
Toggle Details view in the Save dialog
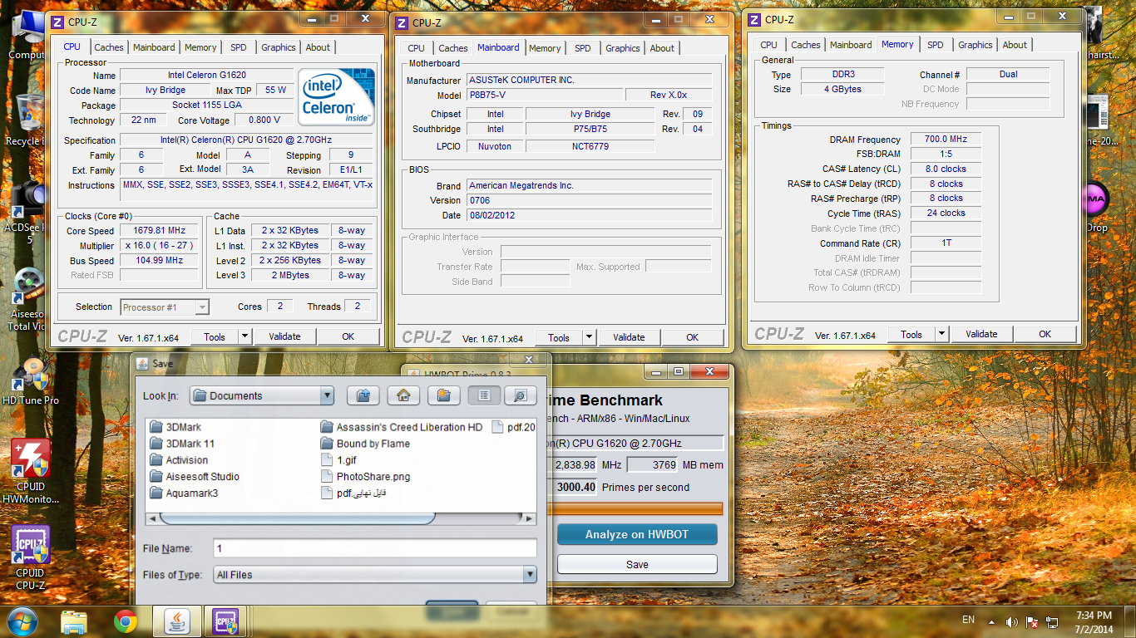click(520, 395)
